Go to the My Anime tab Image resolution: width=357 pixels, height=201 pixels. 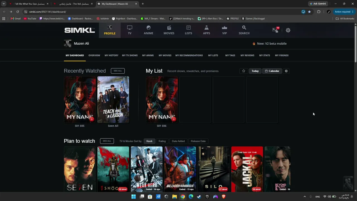coord(148,55)
